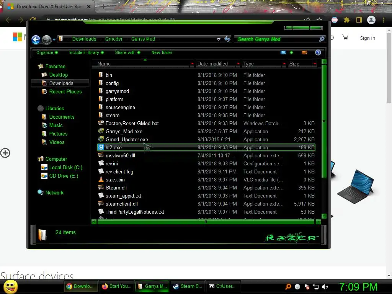Open the Chrome three-dot menu

click(384, 20)
